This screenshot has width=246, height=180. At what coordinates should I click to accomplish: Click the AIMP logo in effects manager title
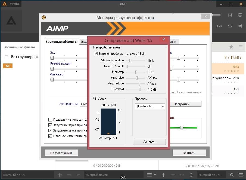pos(44,17)
